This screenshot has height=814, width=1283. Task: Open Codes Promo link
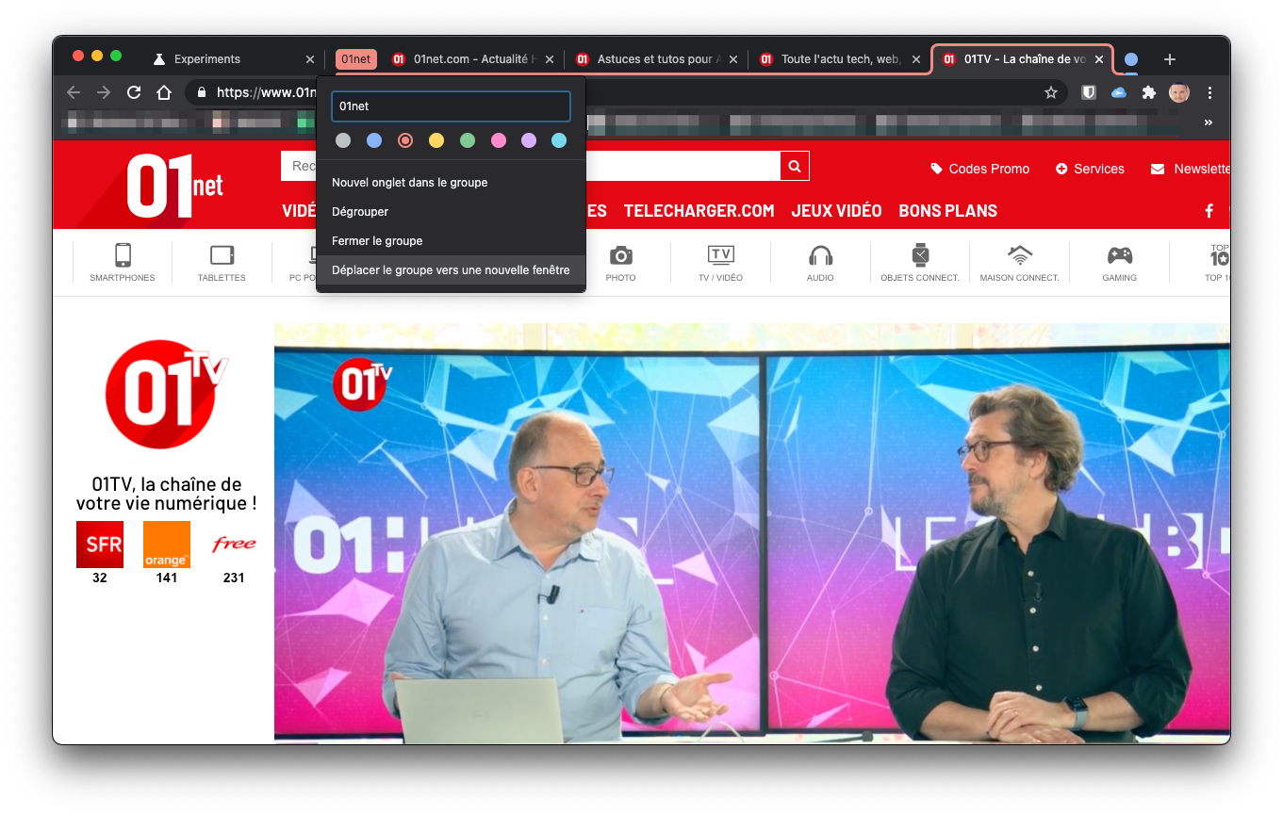click(980, 169)
